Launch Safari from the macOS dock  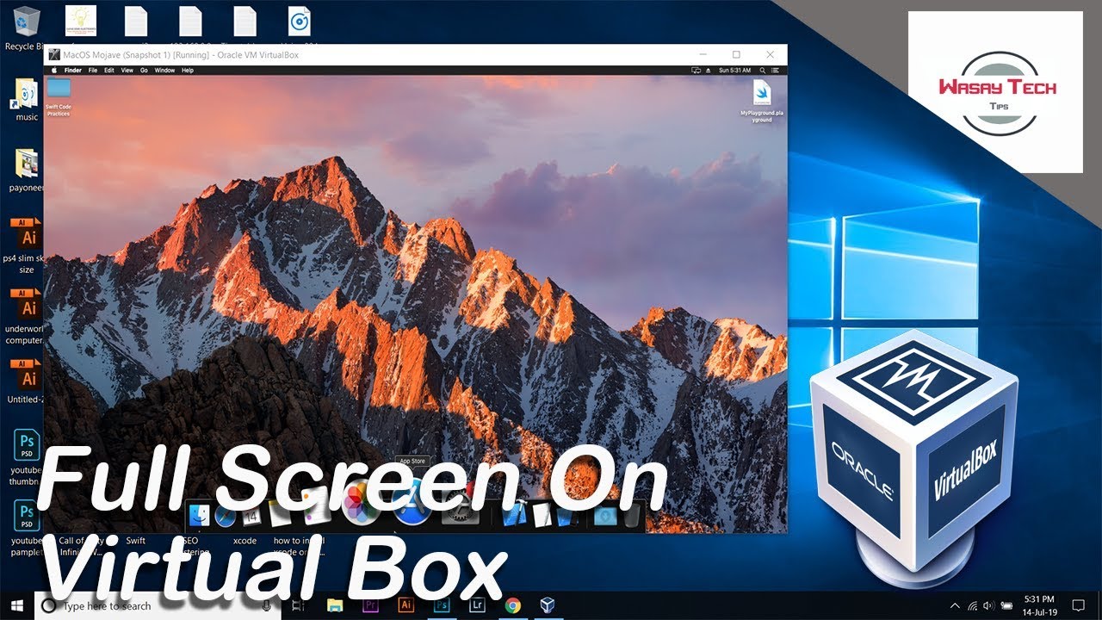[226, 515]
